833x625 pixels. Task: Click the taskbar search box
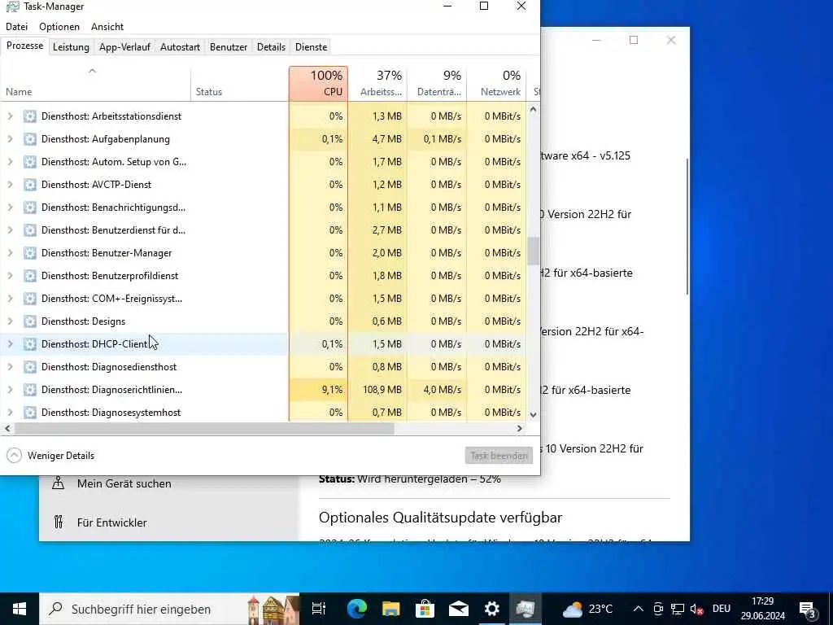tap(170, 609)
